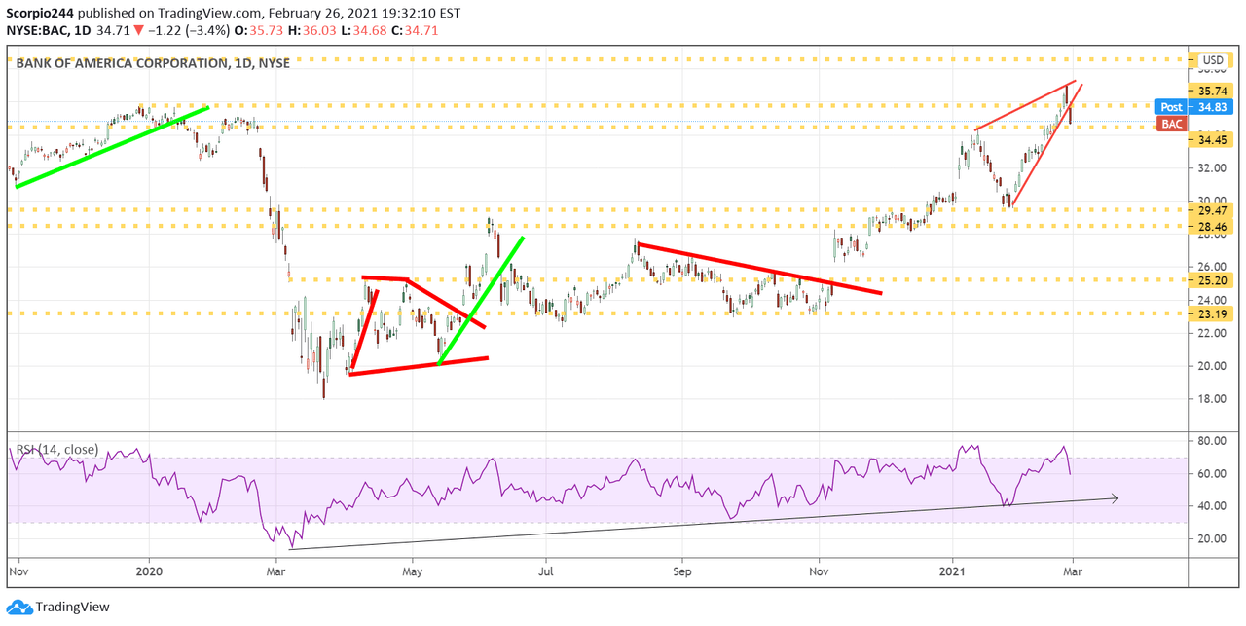The height and width of the screenshot is (626, 1246).
Task: Click the TradingView.com text in the header
Action: [212, 14]
